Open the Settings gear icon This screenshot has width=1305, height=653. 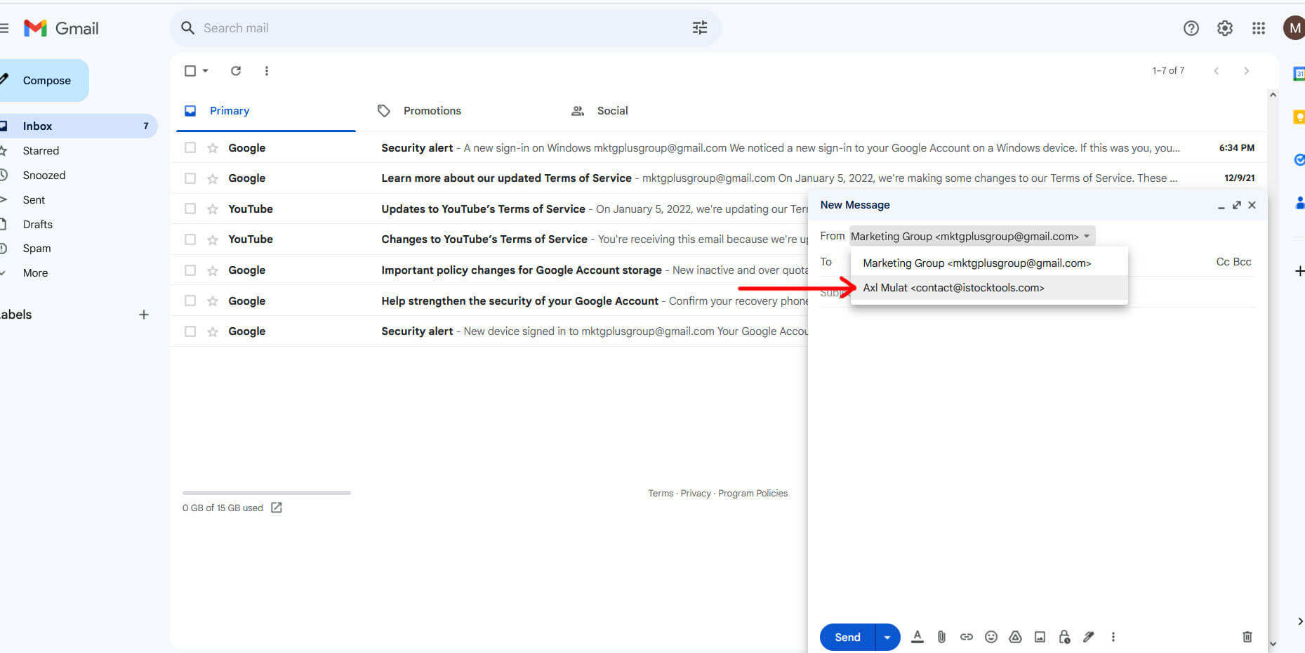[x=1224, y=28]
